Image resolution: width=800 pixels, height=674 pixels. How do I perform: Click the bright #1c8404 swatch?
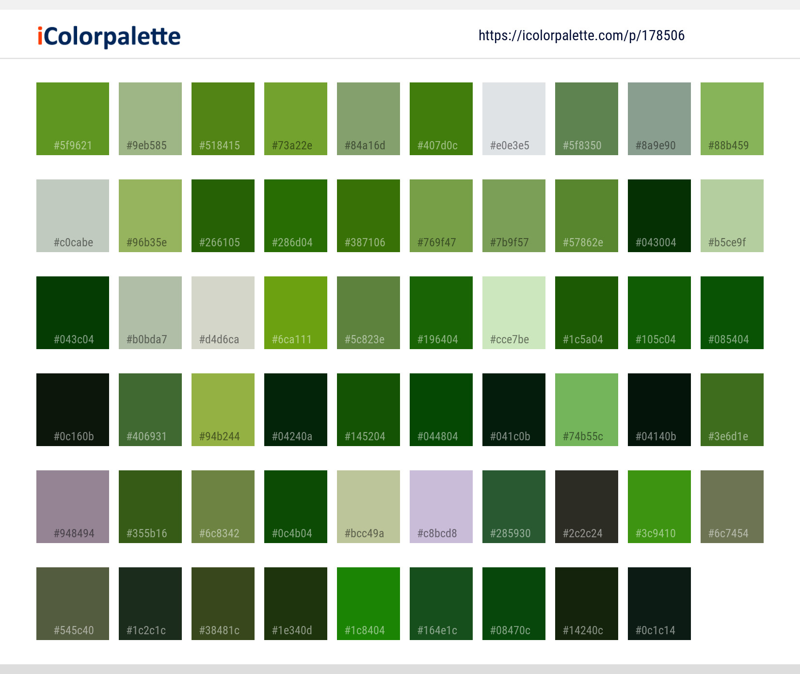[368, 604]
